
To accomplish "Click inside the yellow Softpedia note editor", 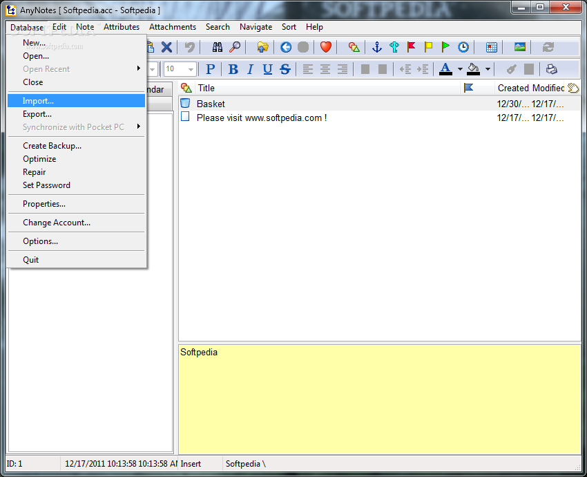I will (x=380, y=400).
